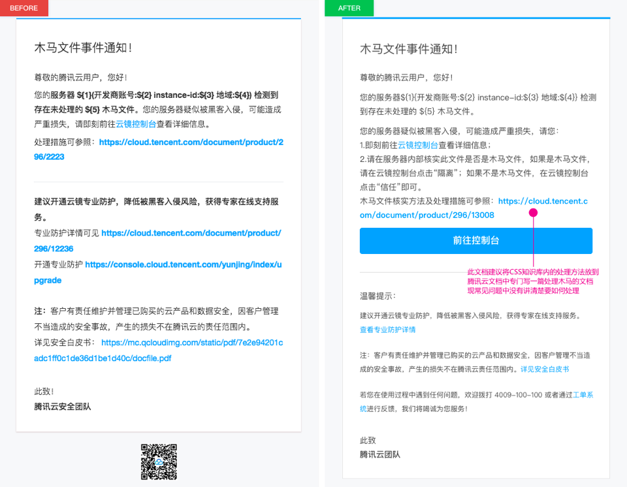The height and width of the screenshot is (487, 627).
Task: Open 云镜控制台 link in AFTER email
Action: (418, 145)
